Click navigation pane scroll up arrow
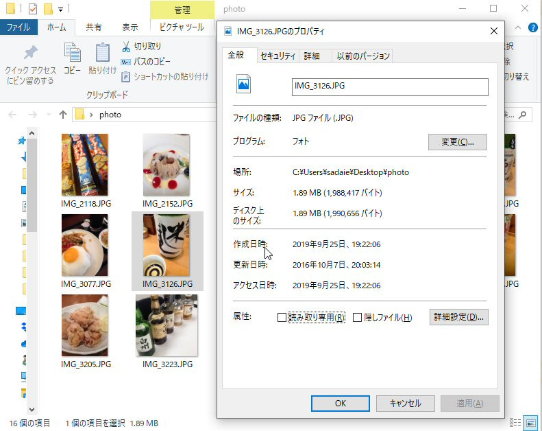The image size is (542, 431). [32, 133]
